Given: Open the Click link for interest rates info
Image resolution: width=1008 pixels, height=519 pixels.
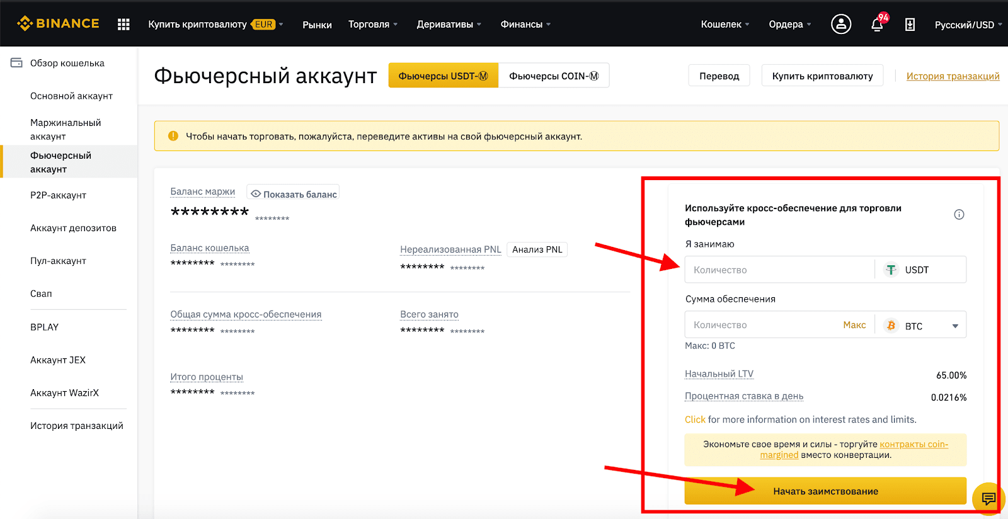Looking at the screenshot, I should 695,419.
